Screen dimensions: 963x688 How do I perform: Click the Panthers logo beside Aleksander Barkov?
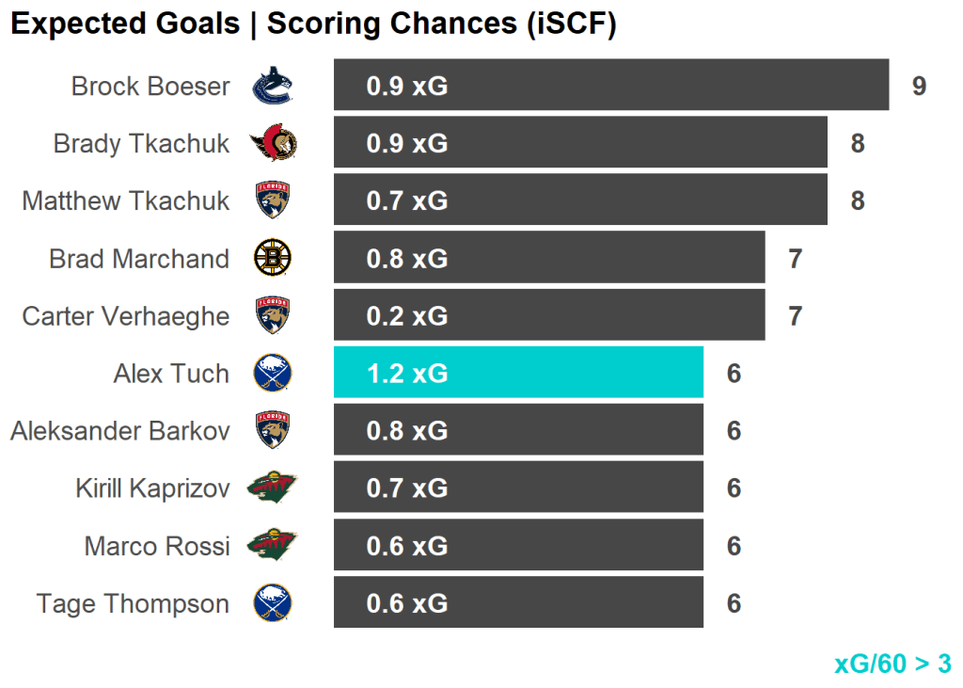click(x=272, y=430)
